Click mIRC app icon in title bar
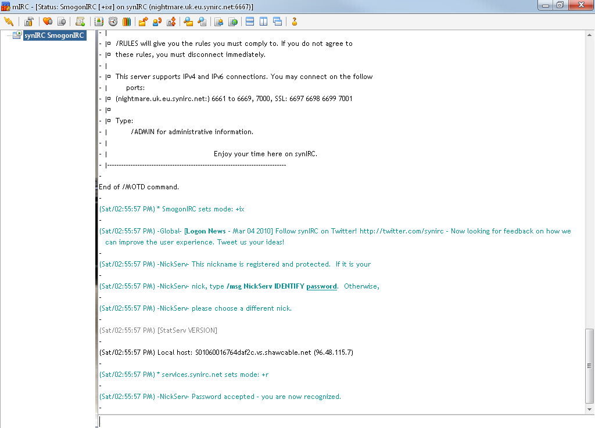 click(6, 6)
